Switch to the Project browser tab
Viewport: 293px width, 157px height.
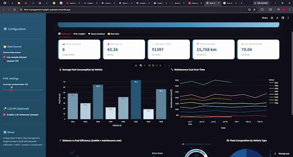[90, 3]
